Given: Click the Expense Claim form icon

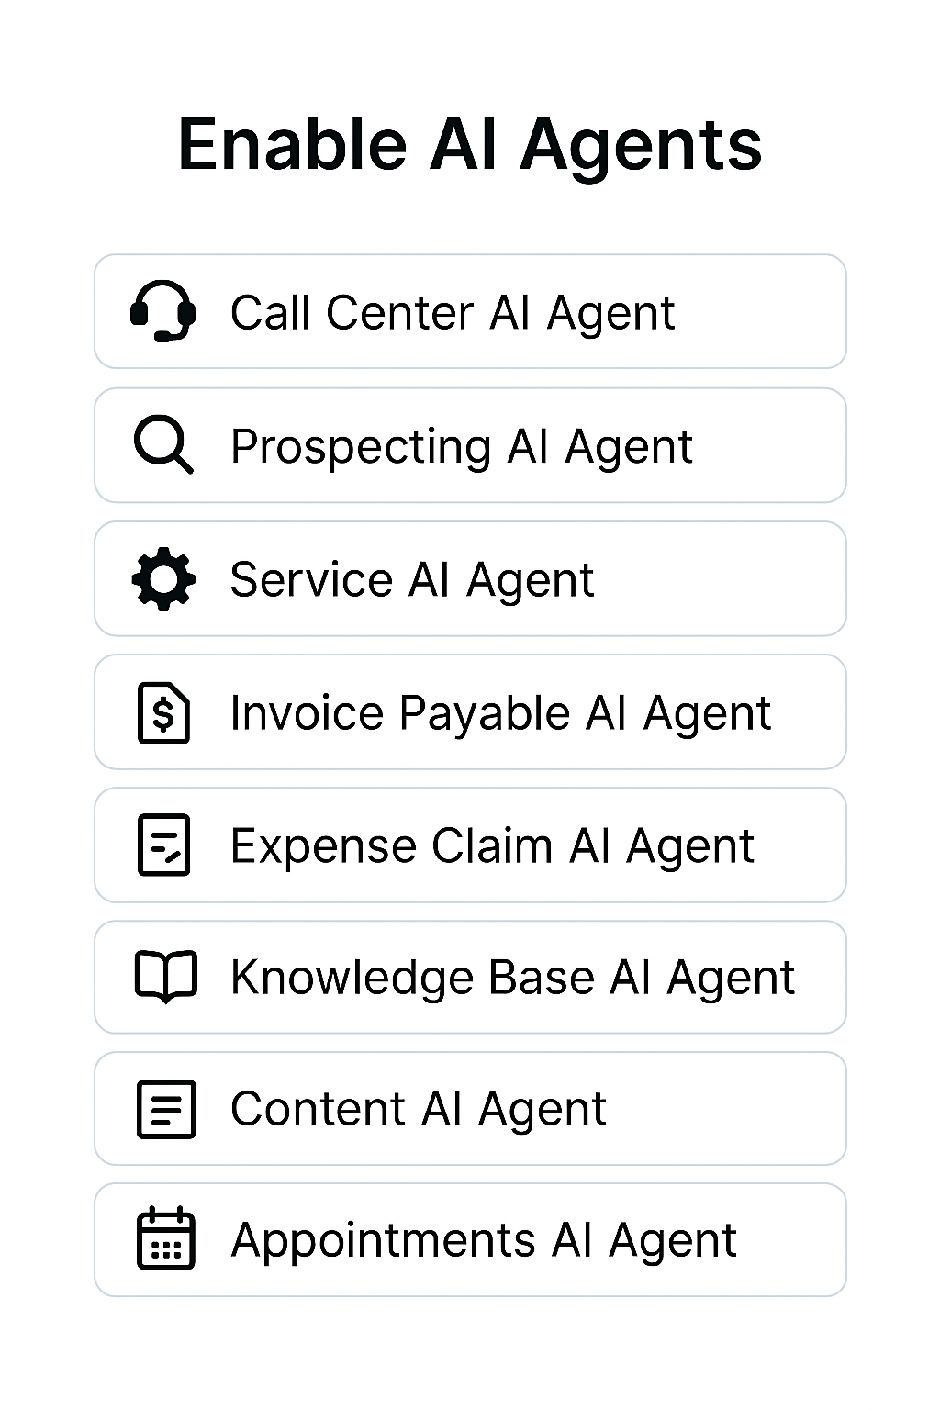Looking at the screenshot, I should (163, 845).
